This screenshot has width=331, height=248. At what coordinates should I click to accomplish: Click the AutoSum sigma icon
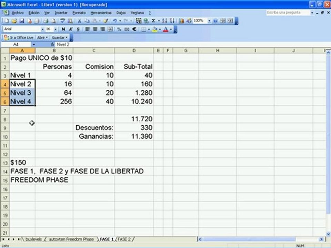(154, 21)
